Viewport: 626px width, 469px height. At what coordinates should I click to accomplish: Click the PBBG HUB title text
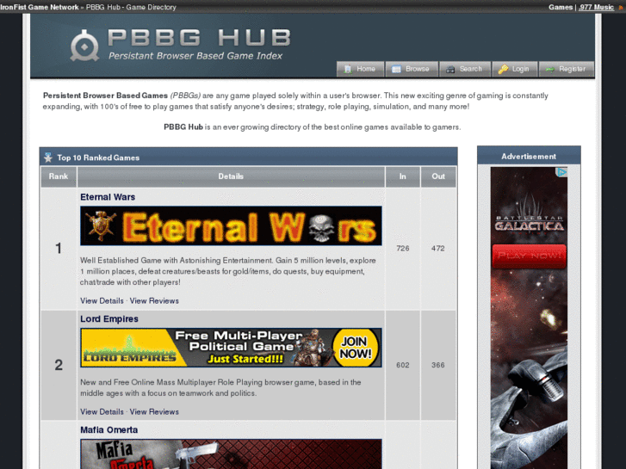(199, 38)
